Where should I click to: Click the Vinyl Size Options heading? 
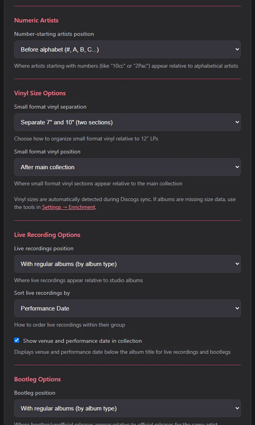[x=40, y=93]
